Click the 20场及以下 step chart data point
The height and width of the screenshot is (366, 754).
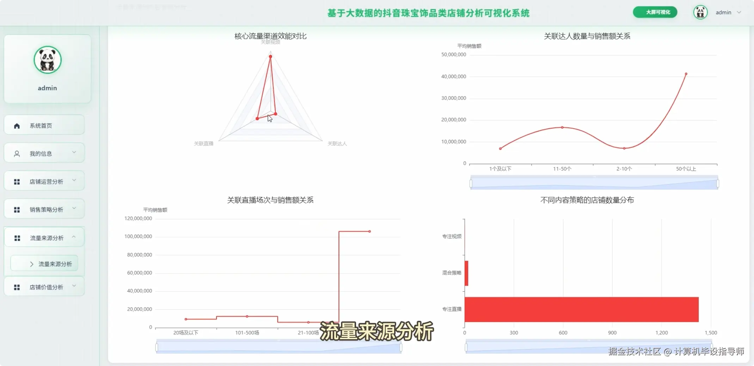pyautogui.click(x=186, y=319)
